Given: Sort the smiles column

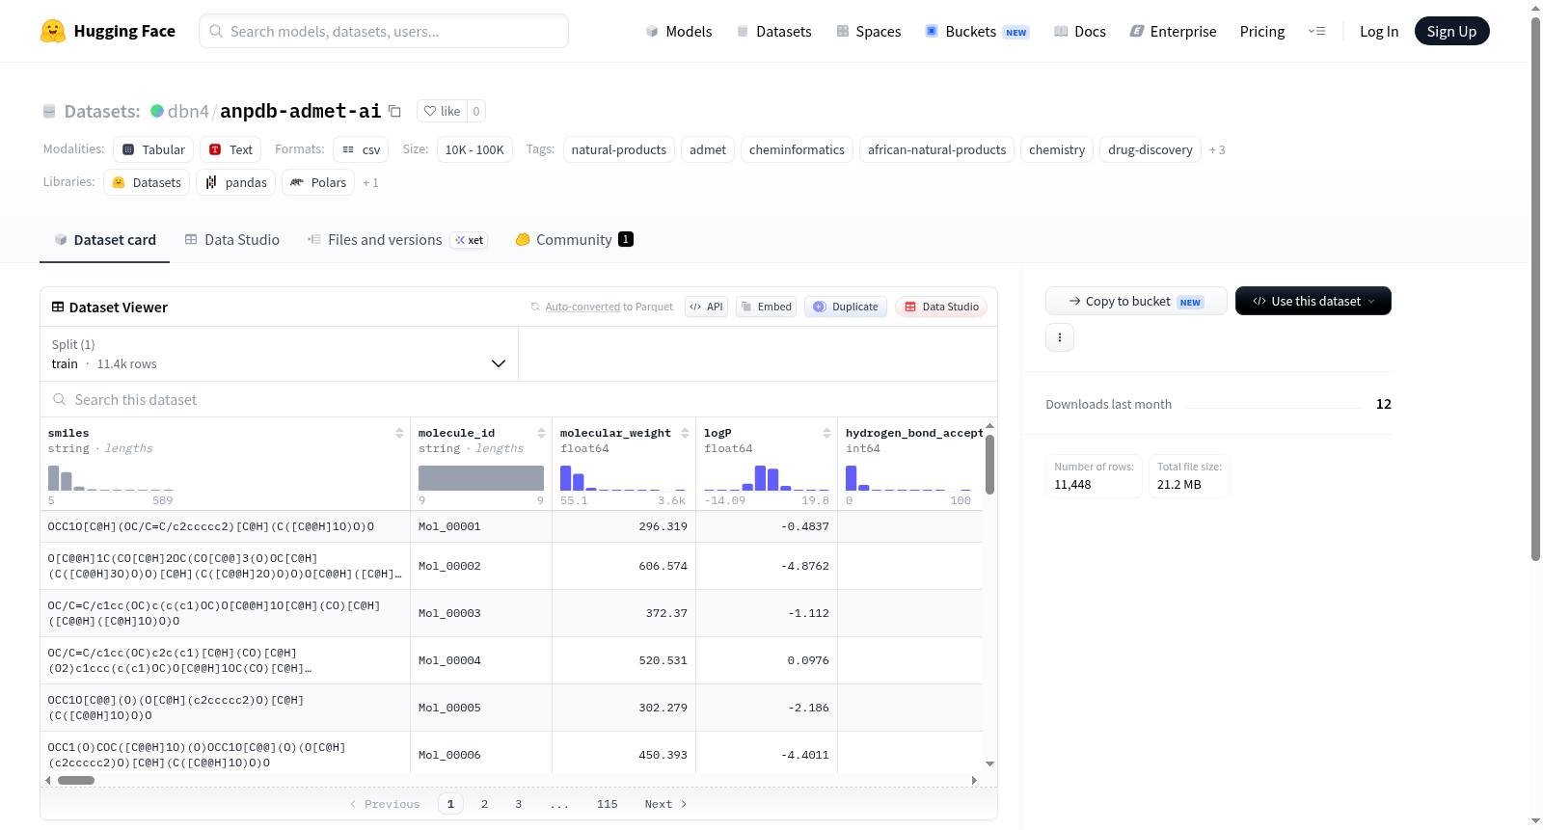Looking at the screenshot, I should [x=399, y=433].
